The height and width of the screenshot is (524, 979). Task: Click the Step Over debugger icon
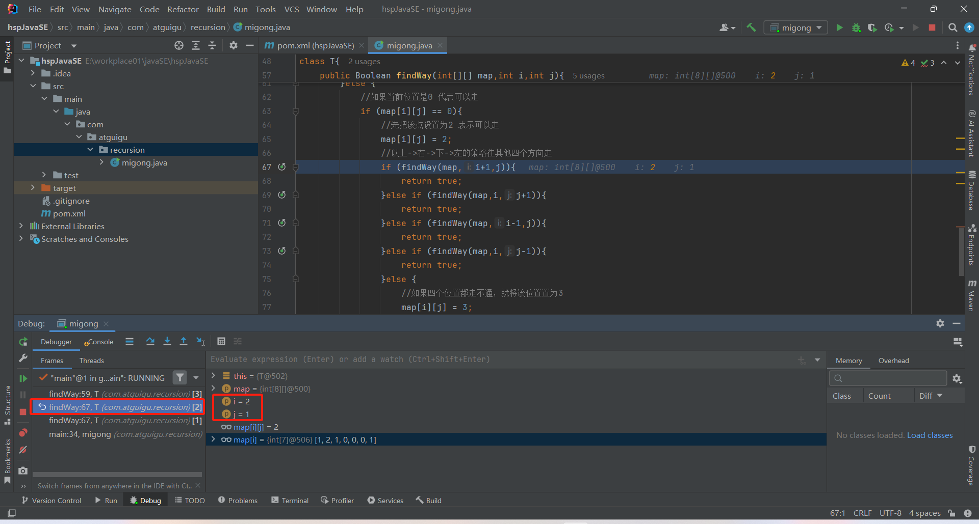click(x=150, y=342)
